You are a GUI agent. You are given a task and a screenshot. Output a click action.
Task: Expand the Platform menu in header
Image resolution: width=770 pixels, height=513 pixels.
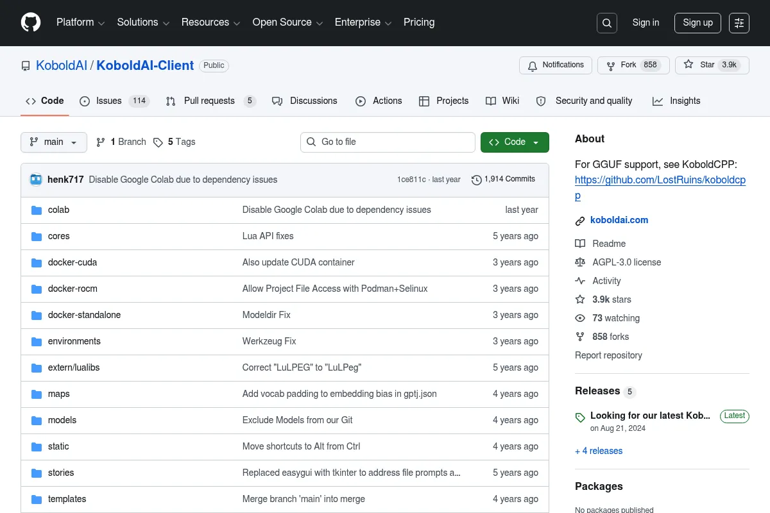(80, 22)
